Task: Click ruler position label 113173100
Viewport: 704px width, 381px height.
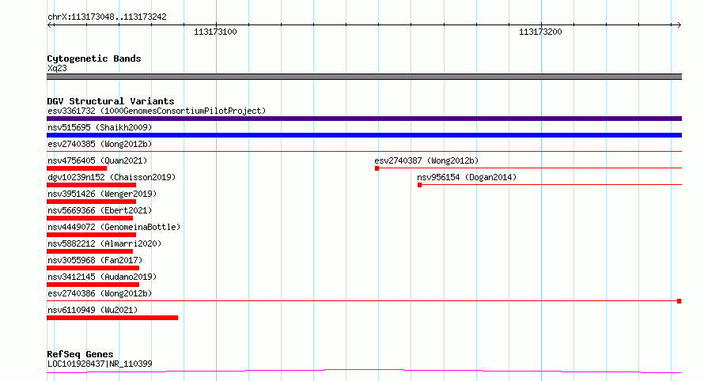Action: pos(215,32)
